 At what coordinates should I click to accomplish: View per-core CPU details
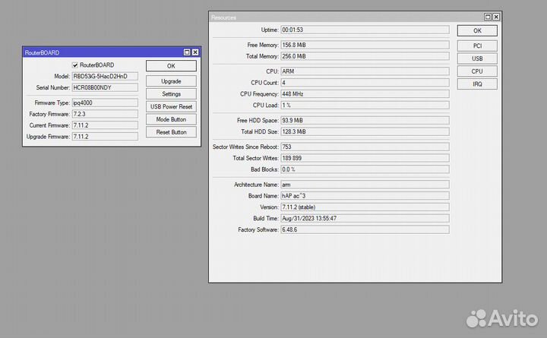point(477,71)
